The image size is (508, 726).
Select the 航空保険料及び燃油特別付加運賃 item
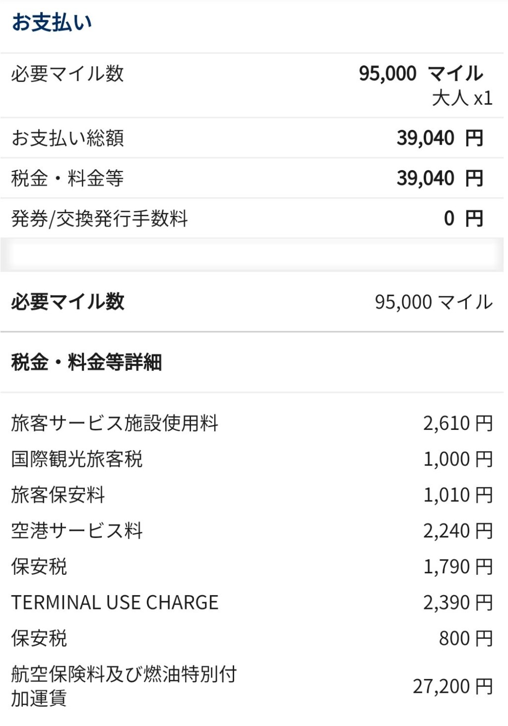pyautogui.click(x=124, y=686)
